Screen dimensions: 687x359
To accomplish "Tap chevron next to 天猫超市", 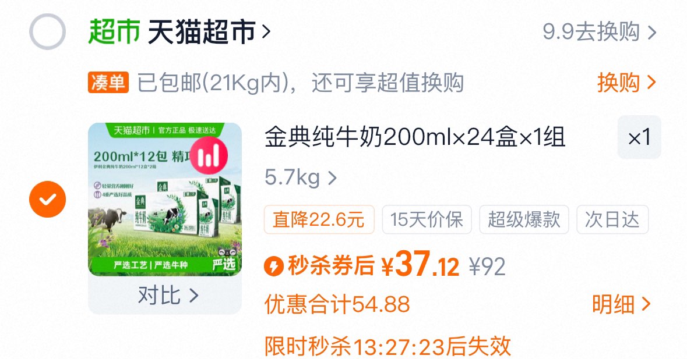I will 266,31.
